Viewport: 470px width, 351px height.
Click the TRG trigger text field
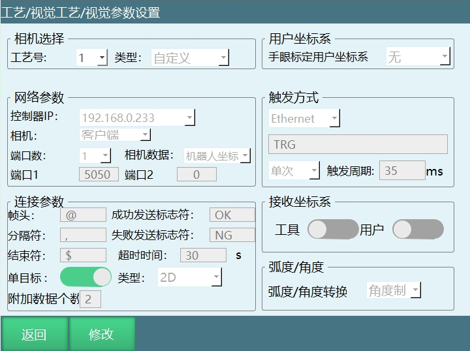358,145
